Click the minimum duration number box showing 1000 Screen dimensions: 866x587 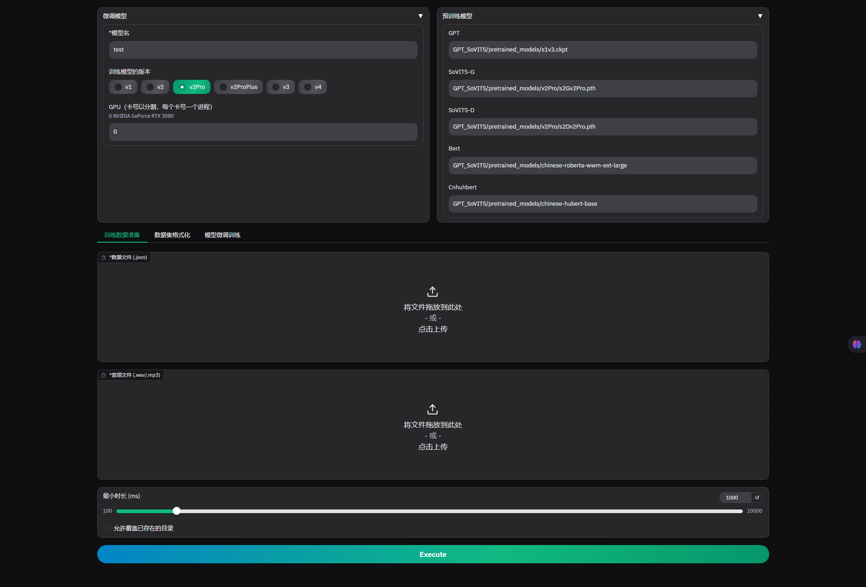click(734, 498)
